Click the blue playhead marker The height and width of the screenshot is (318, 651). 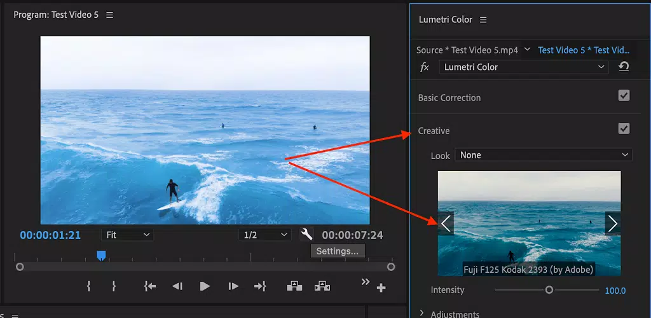coord(101,255)
